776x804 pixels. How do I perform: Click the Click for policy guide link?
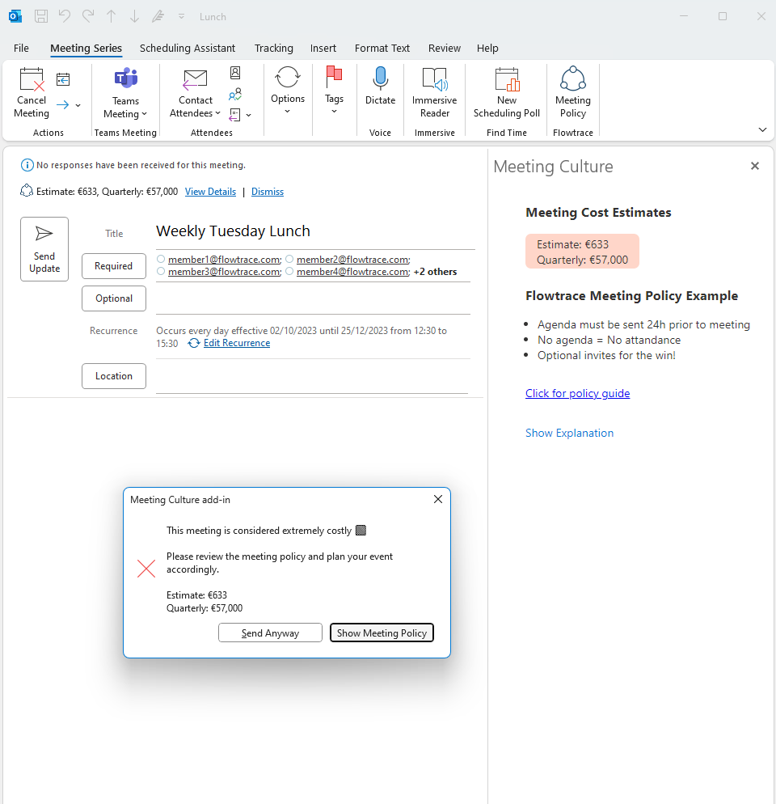(578, 393)
